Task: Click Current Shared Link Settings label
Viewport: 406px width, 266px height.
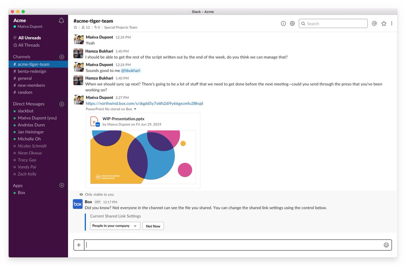Action: coord(115,216)
